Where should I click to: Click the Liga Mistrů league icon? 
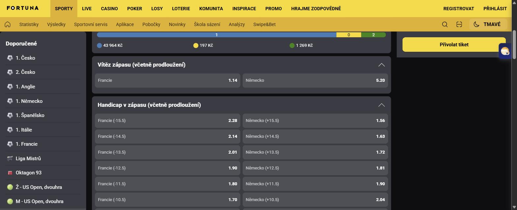click(10, 159)
